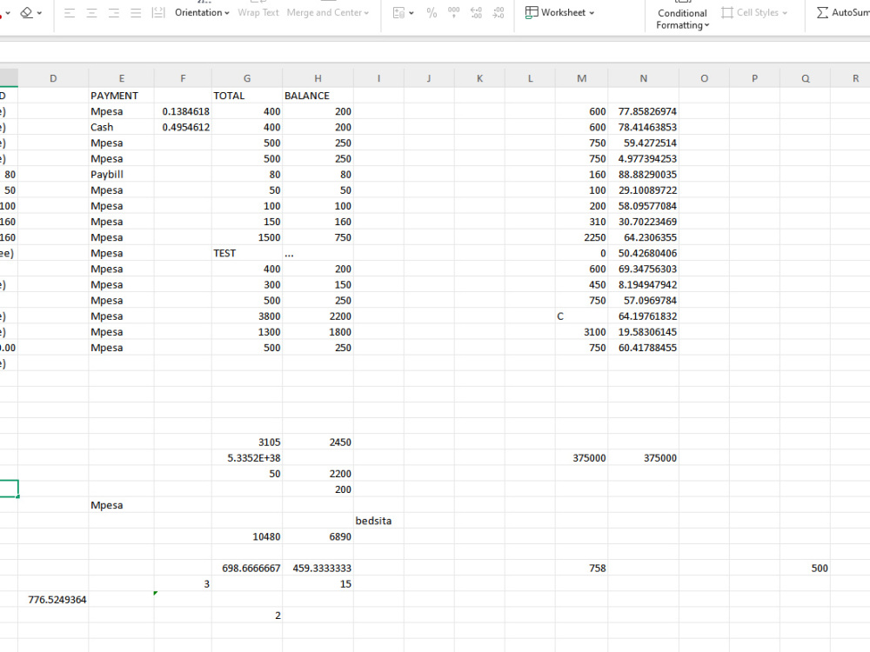Select the cell with value 3105
This screenshot has height=652, width=870.
click(247, 442)
